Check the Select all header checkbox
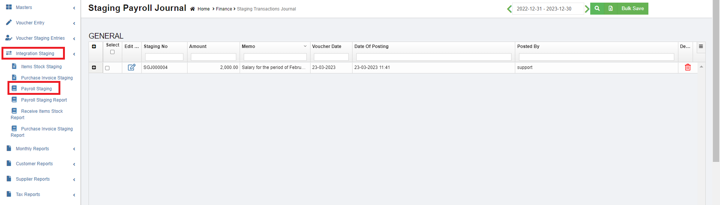Viewport: 720px width, 205px height. pyautogui.click(x=112, y=52)
